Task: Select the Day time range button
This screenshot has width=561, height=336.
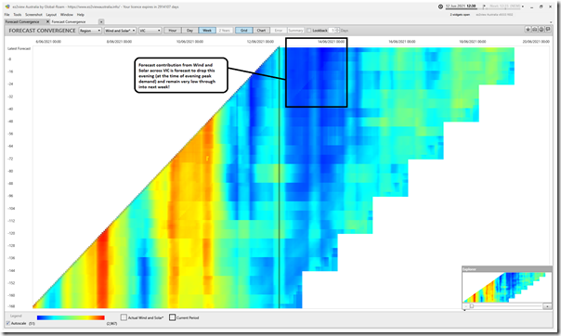Action: (189, 31)
